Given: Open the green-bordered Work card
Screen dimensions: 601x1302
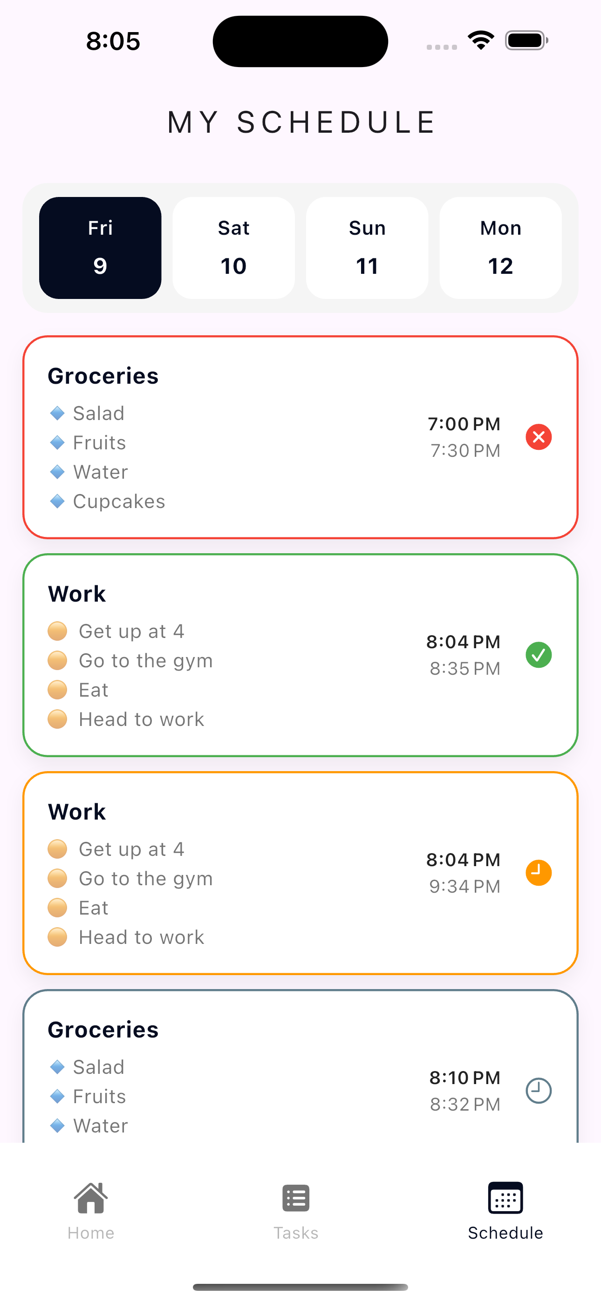Looking at the screenshot, I should pos(300,655).
